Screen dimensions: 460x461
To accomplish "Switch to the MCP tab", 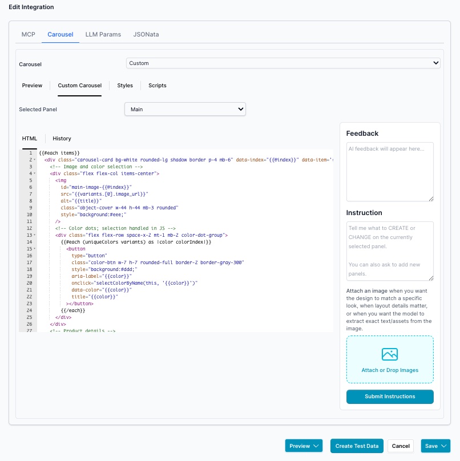I will click(x=29, y=34).
